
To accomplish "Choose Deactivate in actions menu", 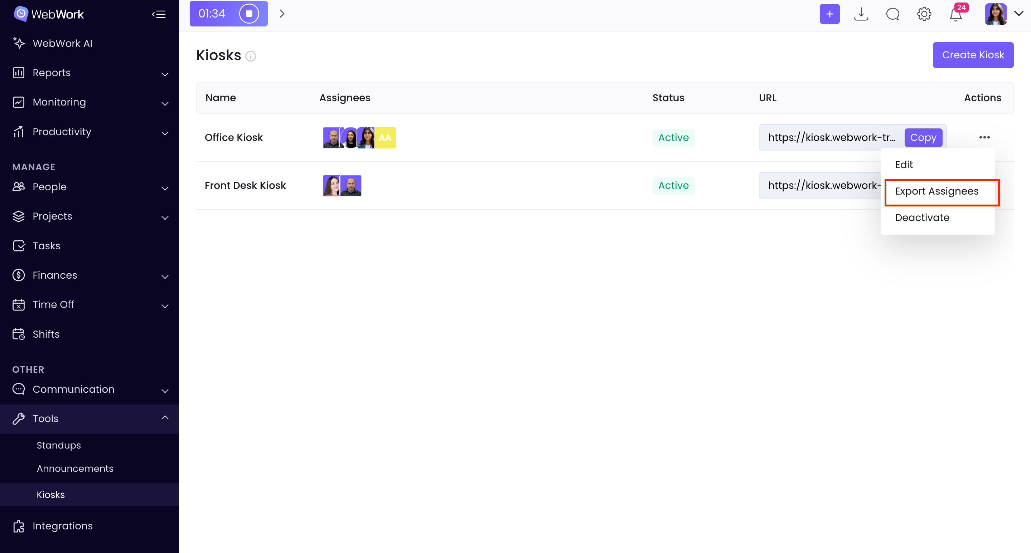I will click(x=922, y=217).
